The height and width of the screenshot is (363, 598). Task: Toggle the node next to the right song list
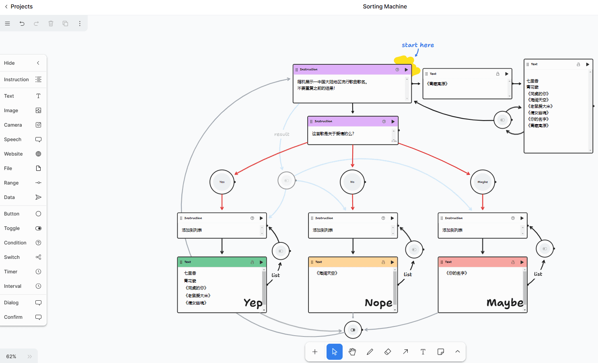click(502, 120)
